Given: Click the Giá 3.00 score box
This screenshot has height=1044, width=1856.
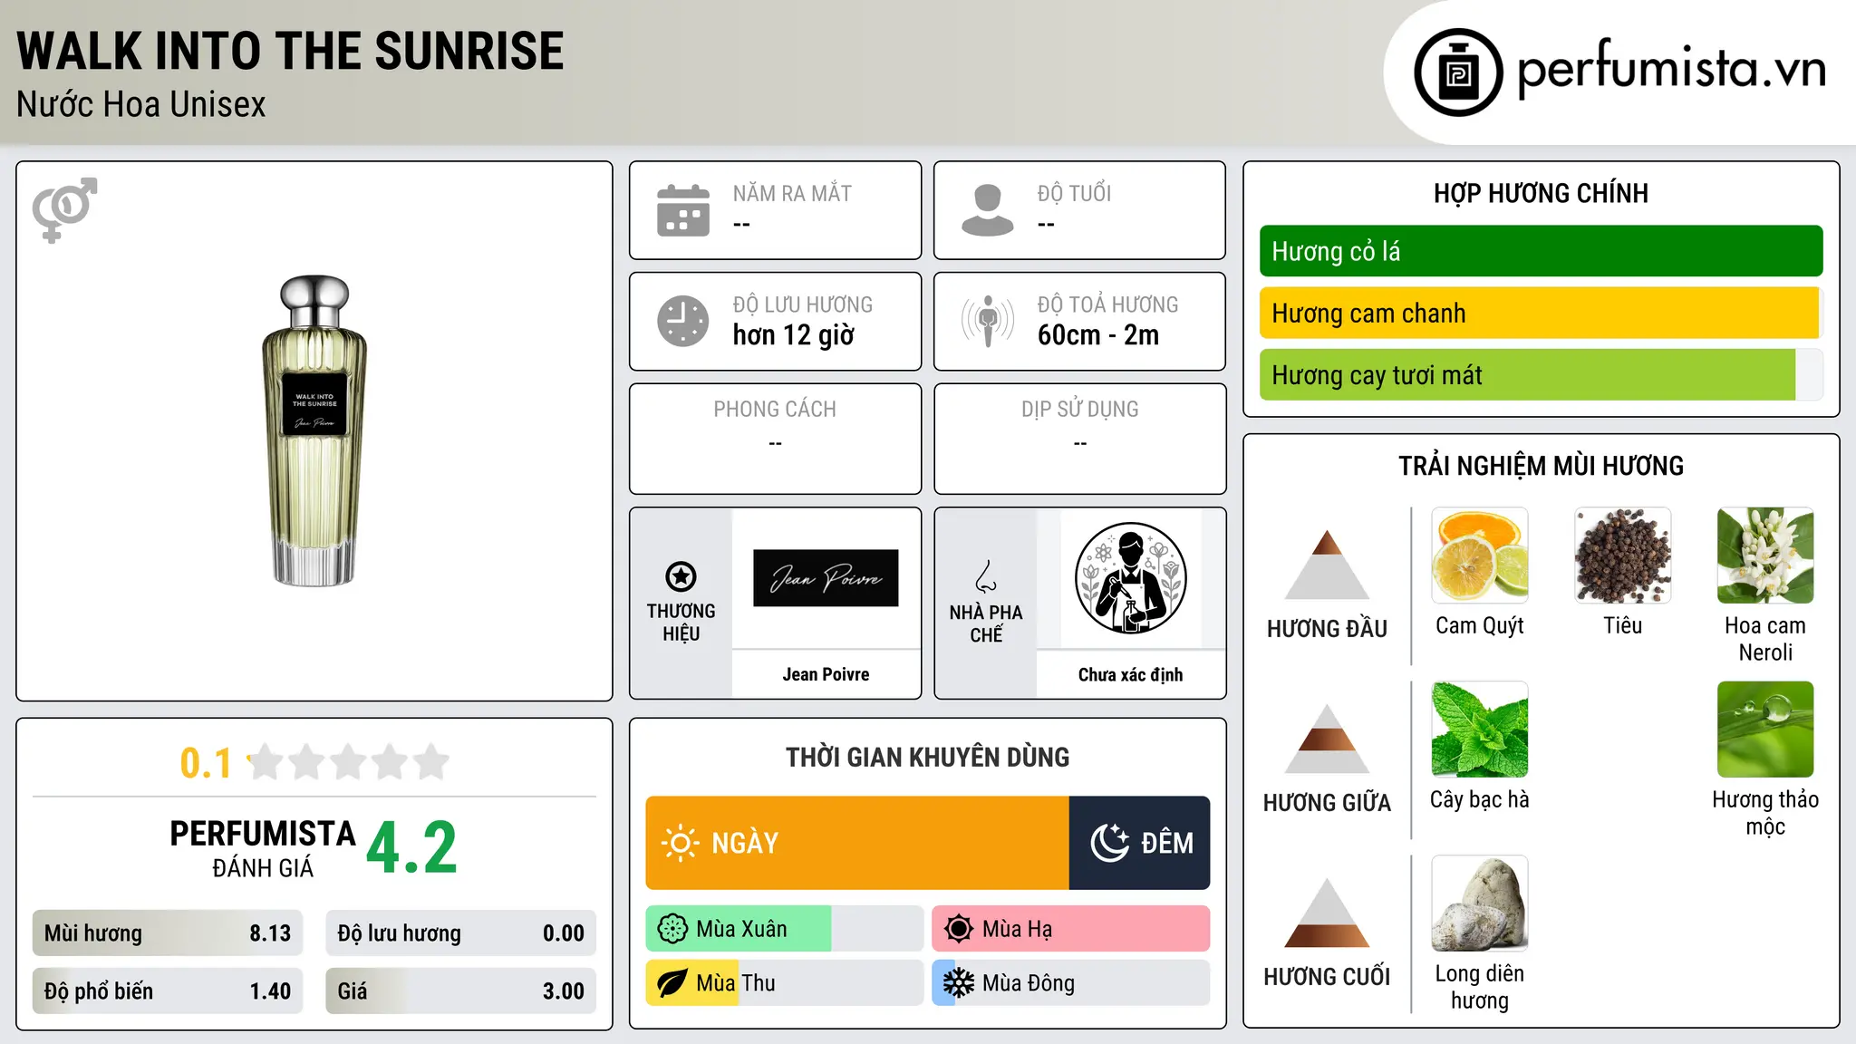Looking at the screenshot, I should pyautogui.click(x=460, y=991).
